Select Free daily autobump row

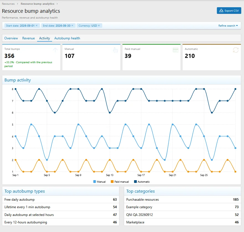point(61,200)
